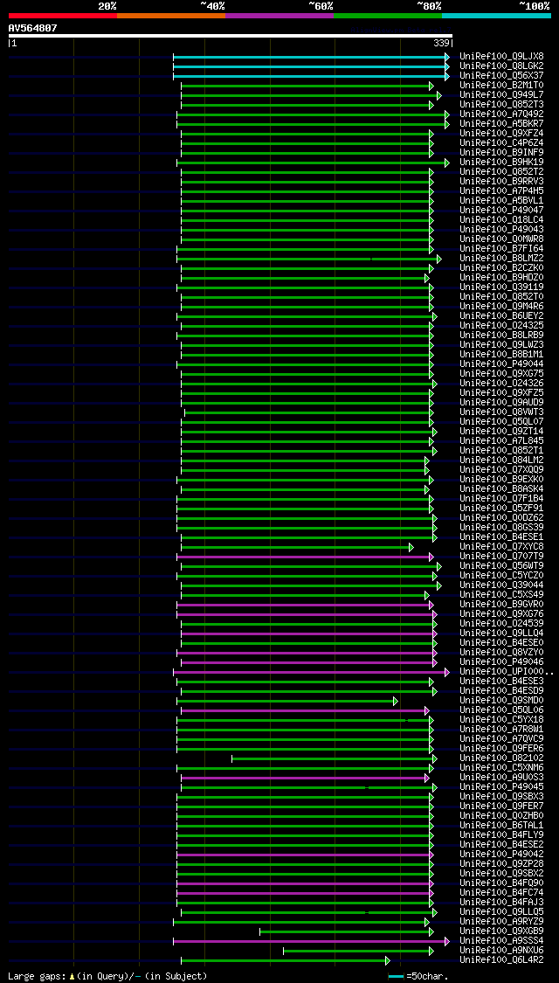Select the UniRef100_B9RRV3 label
The width and height of the screenshot is (559, 983).
click(501, 181)
